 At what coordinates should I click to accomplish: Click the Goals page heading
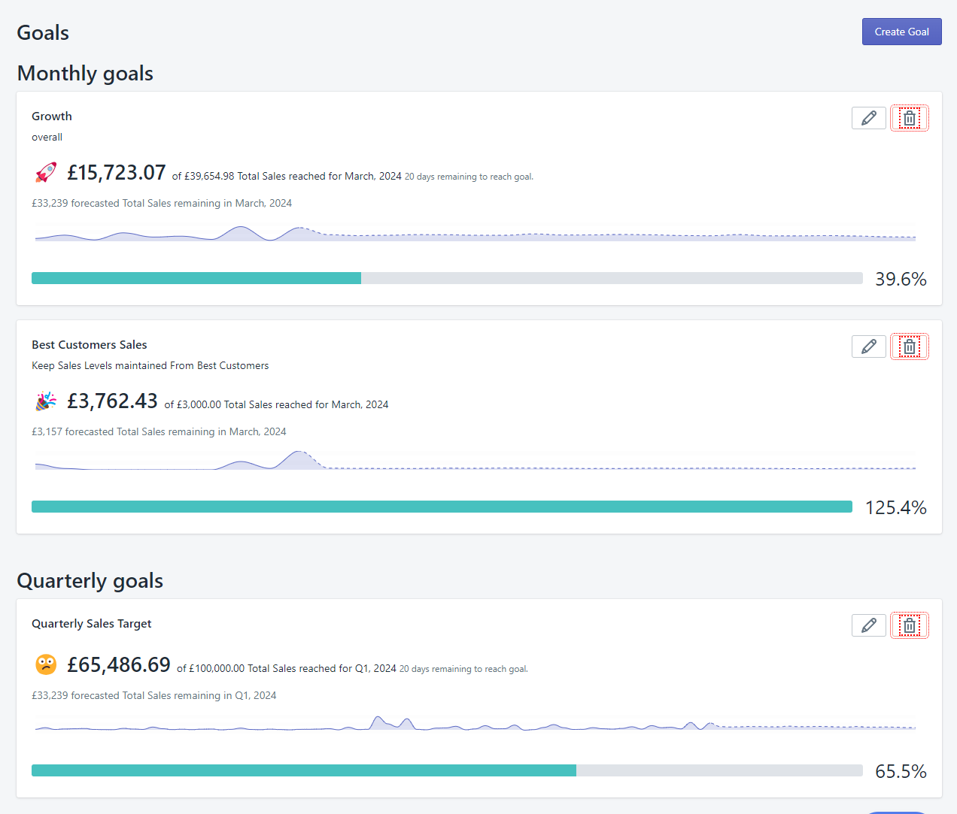(43, 33)
